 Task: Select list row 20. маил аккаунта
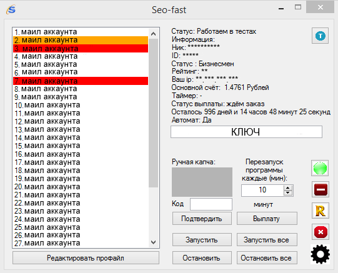click(x=81, y=187)
